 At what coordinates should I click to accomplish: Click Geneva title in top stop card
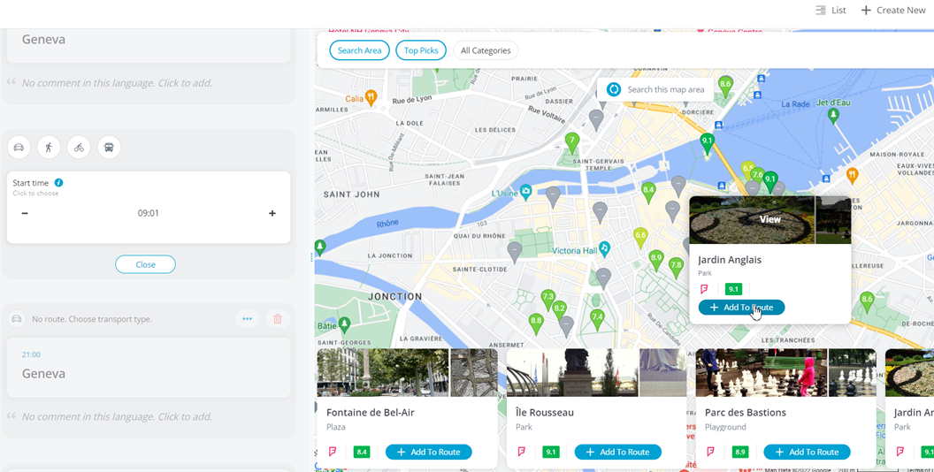[43, 39]
